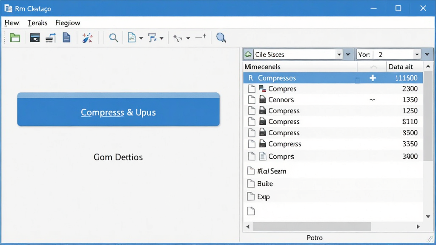
Task: Click the dark archive window toolbar icon
Action: (35, 38)
